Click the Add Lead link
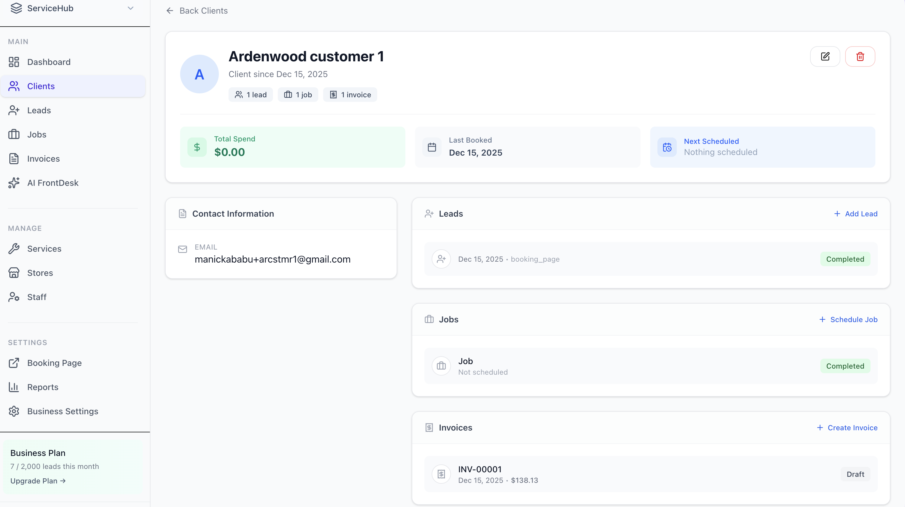Screen dimensions: 905x507 (855, 214)
